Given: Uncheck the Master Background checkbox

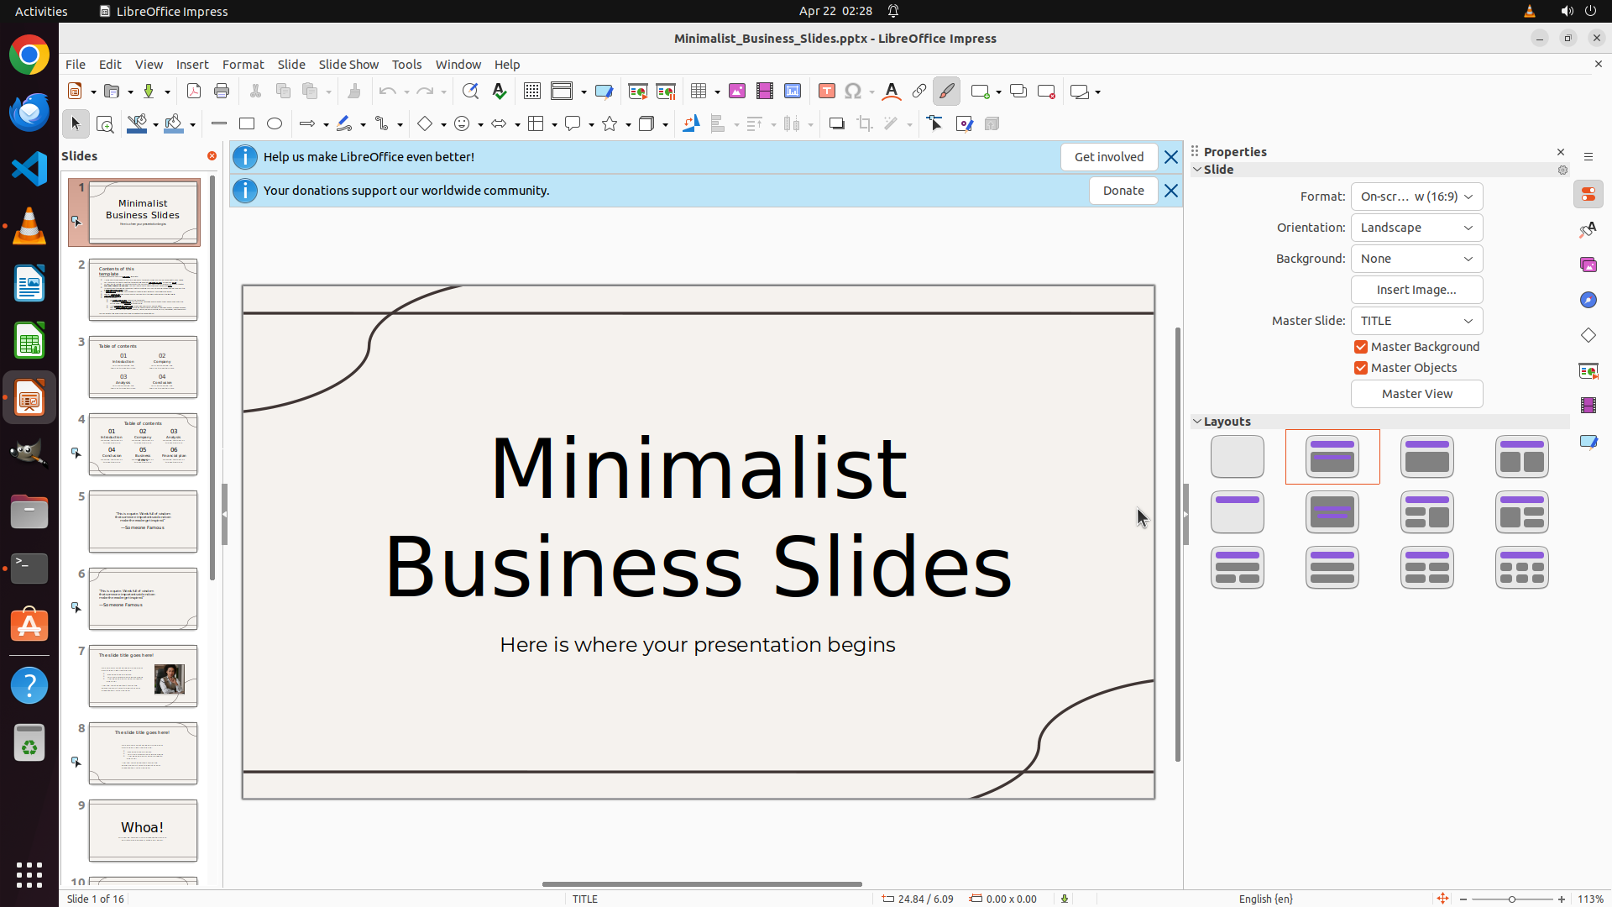Looking at the screenshot, I should tap(1361, 347).
